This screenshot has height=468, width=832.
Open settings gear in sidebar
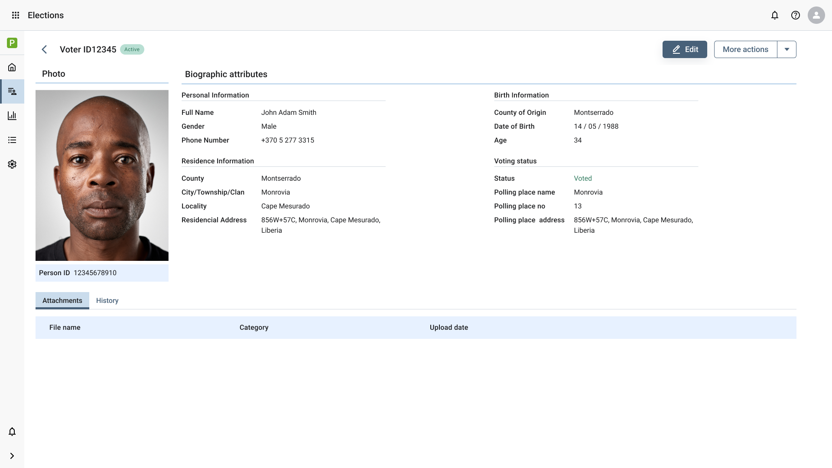pos(12,164)
